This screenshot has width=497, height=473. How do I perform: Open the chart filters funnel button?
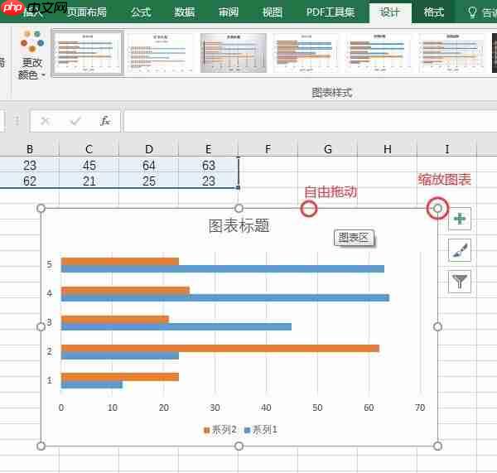(x=460, y=281)
